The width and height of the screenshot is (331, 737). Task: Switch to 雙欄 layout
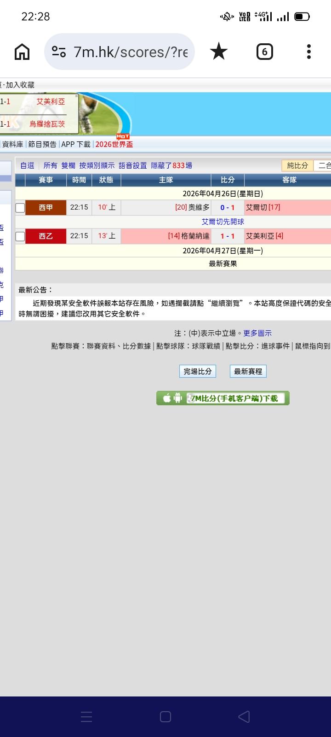[68, 165]
